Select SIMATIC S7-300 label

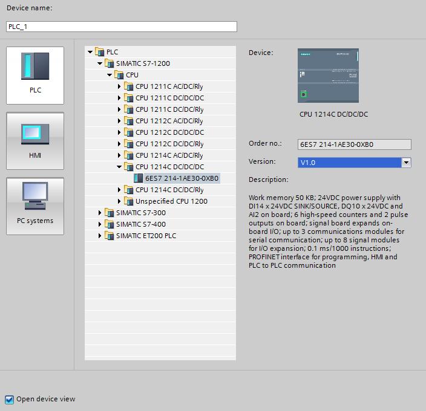(141, 213)
